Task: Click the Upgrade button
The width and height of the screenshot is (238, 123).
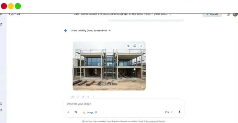Action: [x=212, y=14]
